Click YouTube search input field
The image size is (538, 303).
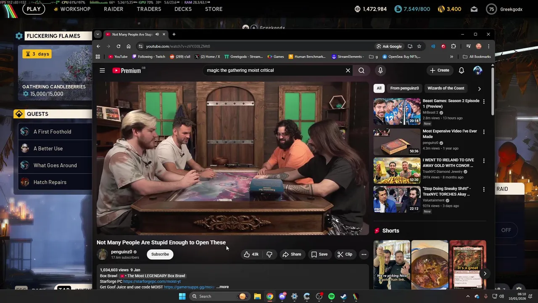[273, 70]
